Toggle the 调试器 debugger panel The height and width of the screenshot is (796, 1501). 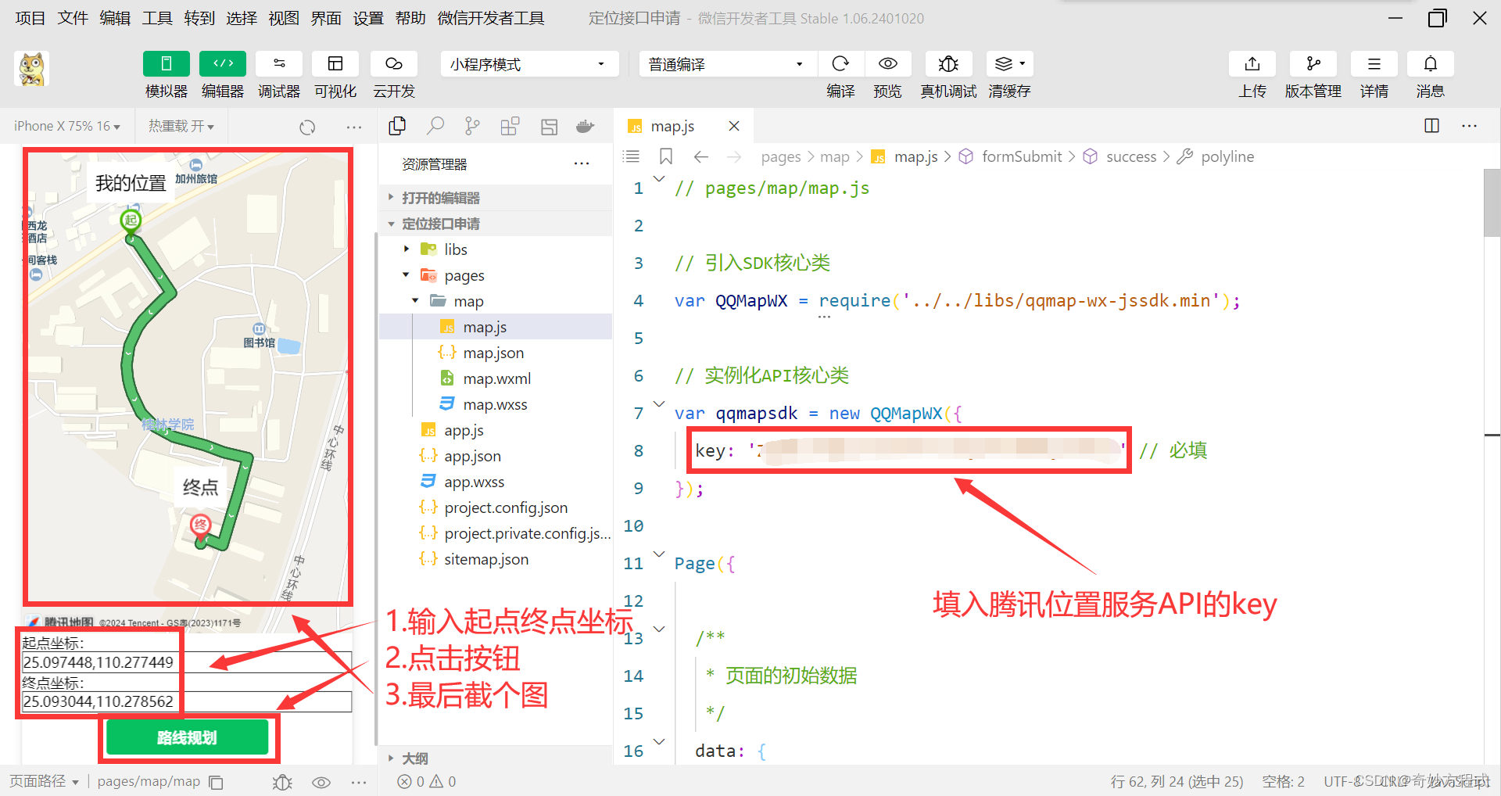coord(279,64)
